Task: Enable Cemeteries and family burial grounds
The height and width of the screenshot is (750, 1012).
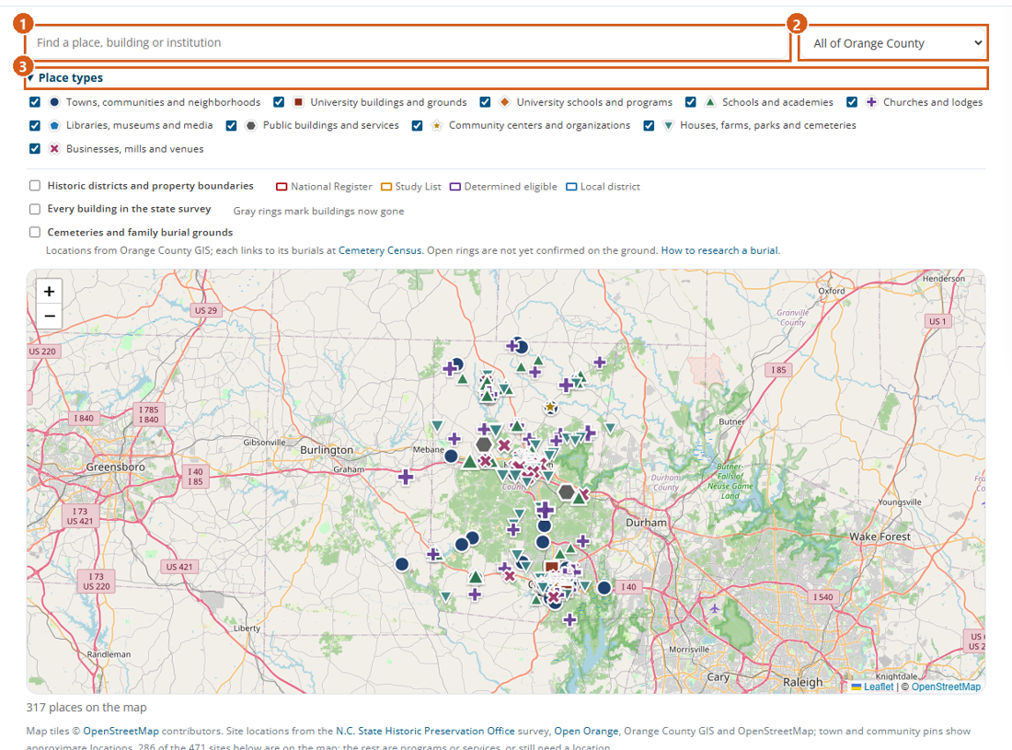Action: pyautogui.click(x=35, y=232)
